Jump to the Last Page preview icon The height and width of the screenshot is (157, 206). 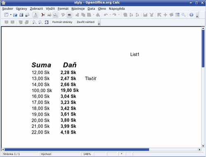pos(27,22)
